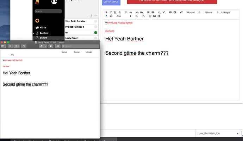The height and width of the screenshot is (141, 243).
Task: Apply Heading 1 style
Action: 137,12
